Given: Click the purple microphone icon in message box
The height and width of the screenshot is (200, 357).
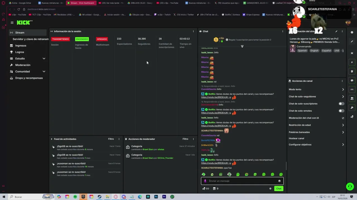Looking at the screenshot, I should [205, 181].
